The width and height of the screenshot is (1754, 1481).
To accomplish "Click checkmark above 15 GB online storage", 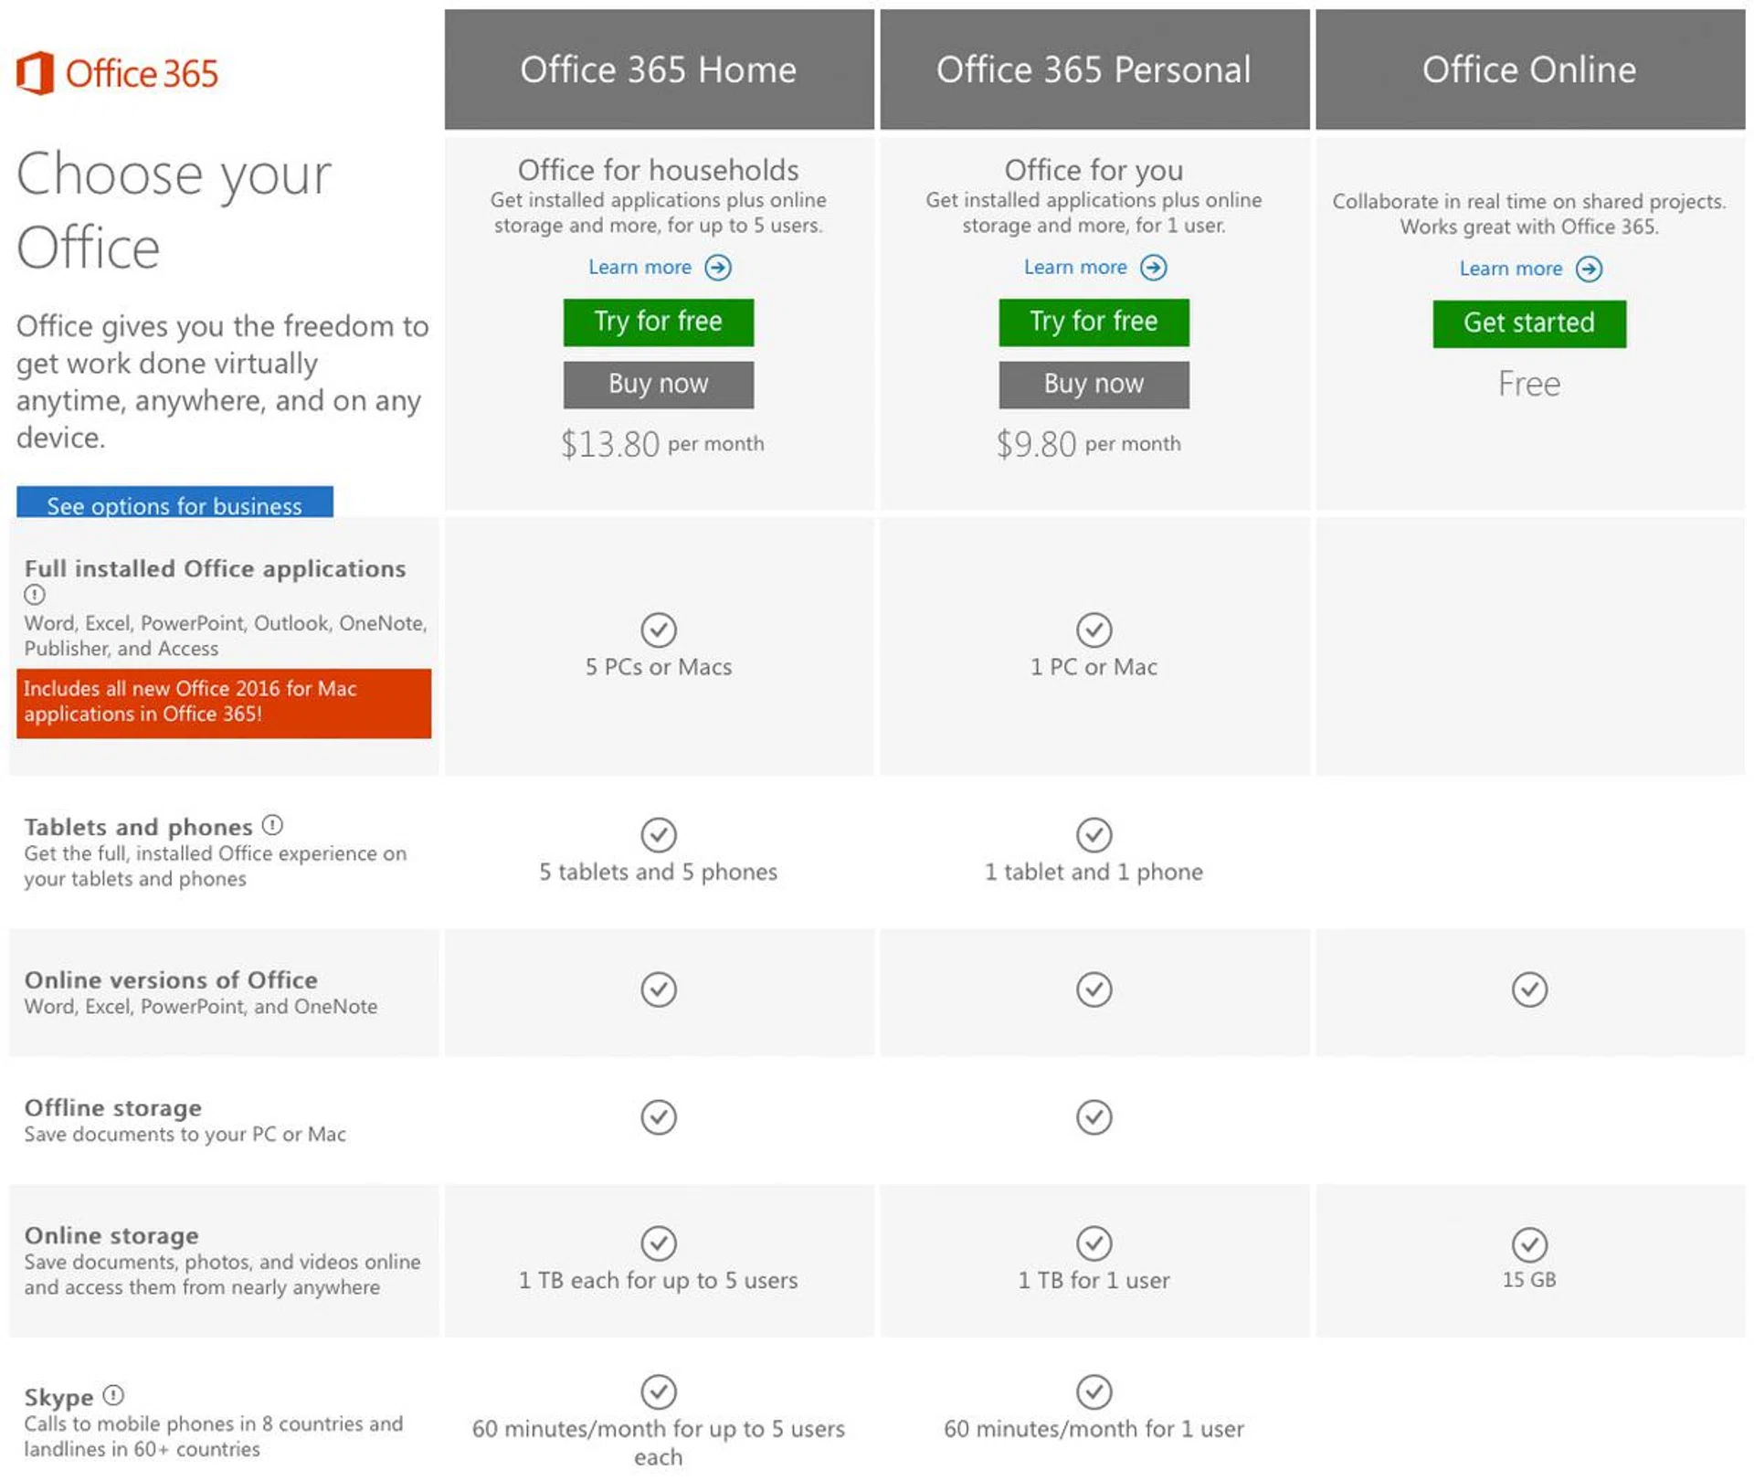I will [1529, 1244].
